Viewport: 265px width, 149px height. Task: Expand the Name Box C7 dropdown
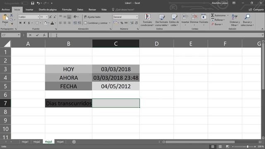click(x=19, y=35)
